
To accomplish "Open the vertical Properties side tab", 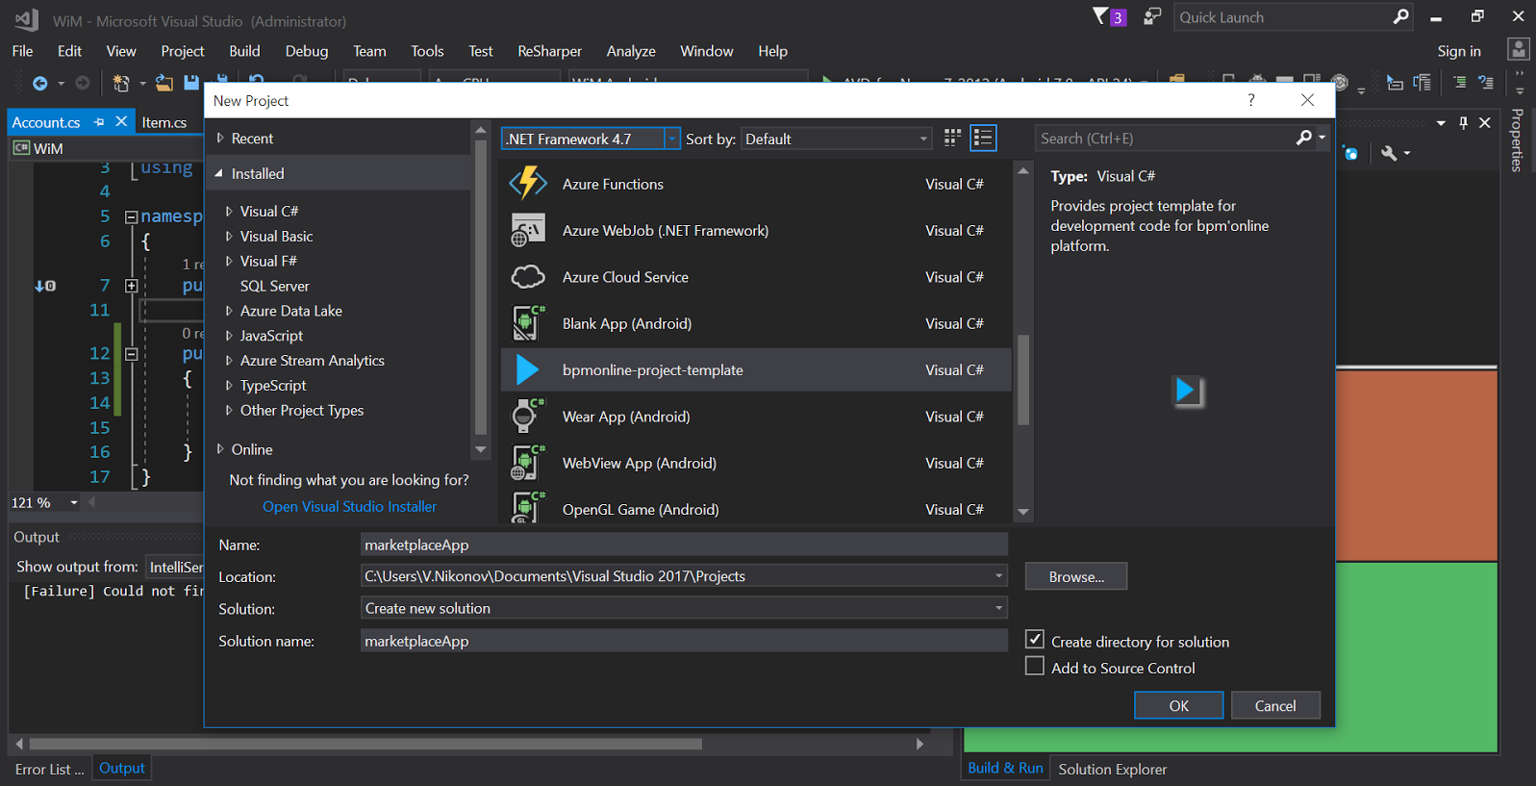I will pyautogui.click(x=1517, y=140).
